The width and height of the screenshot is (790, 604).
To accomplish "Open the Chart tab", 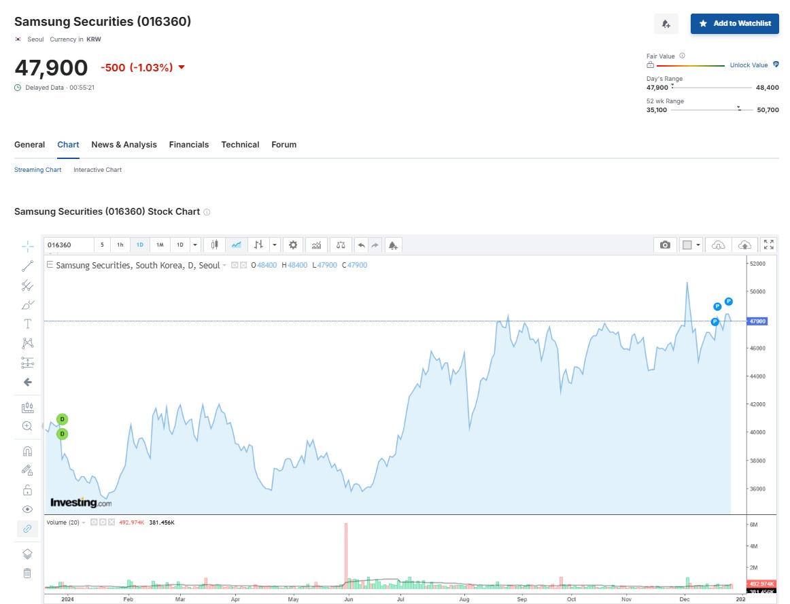I will (x=68, y=145).
